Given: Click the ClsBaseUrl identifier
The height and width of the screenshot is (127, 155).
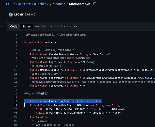Looking at the screenshot, I should (56, 86).
